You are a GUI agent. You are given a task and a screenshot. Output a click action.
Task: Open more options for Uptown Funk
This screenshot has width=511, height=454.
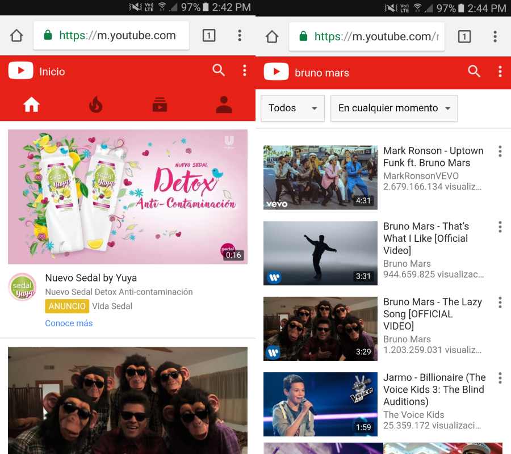(500, 152)
